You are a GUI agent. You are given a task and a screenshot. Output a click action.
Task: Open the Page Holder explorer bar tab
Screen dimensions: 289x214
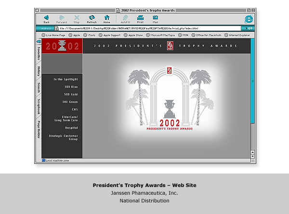click(39, 130)
